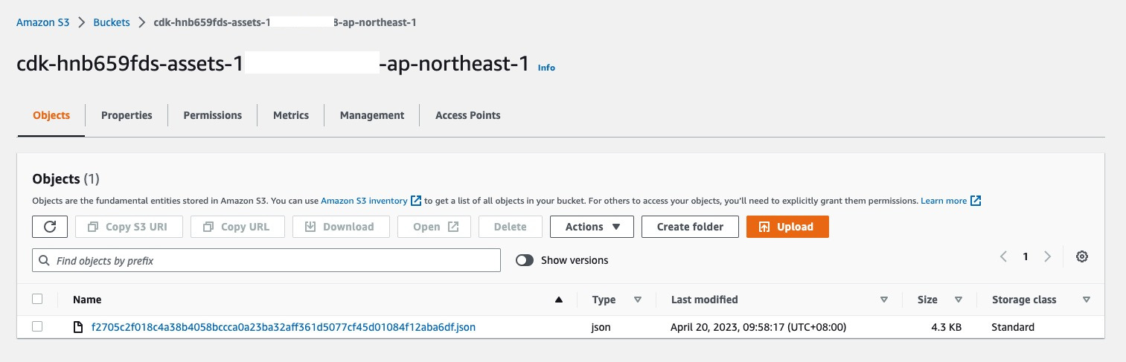
Task: Switch to the Permissions tab
Action: tap(212, 115)
